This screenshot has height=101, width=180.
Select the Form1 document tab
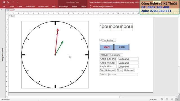(x=10, y=10)
